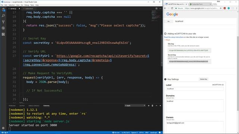Open the Go menu

tap(22, 5)
